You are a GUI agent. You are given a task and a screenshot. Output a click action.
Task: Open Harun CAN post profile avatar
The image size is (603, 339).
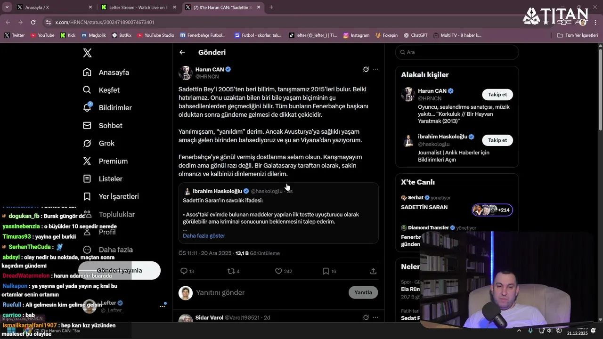pyautogui.click(x=185, y=73)
